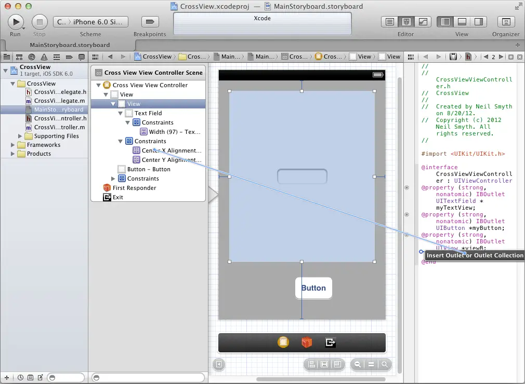Screen dimensions: 525x384
Task: Click the text field in canvas
Action: [302, 176]
